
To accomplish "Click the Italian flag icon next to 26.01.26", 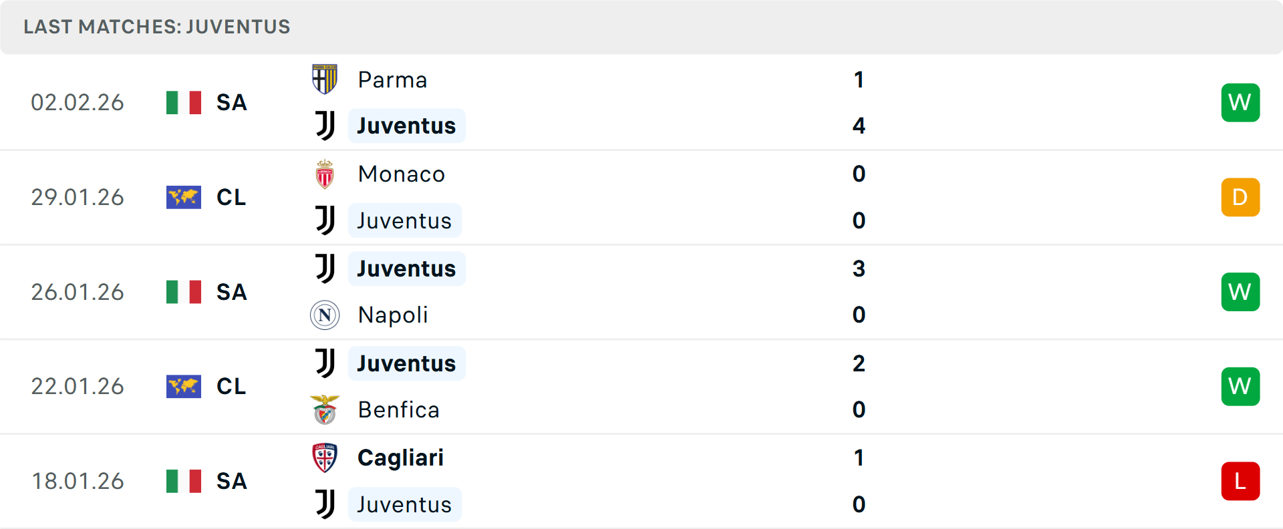I will click(x=183, y=292).
